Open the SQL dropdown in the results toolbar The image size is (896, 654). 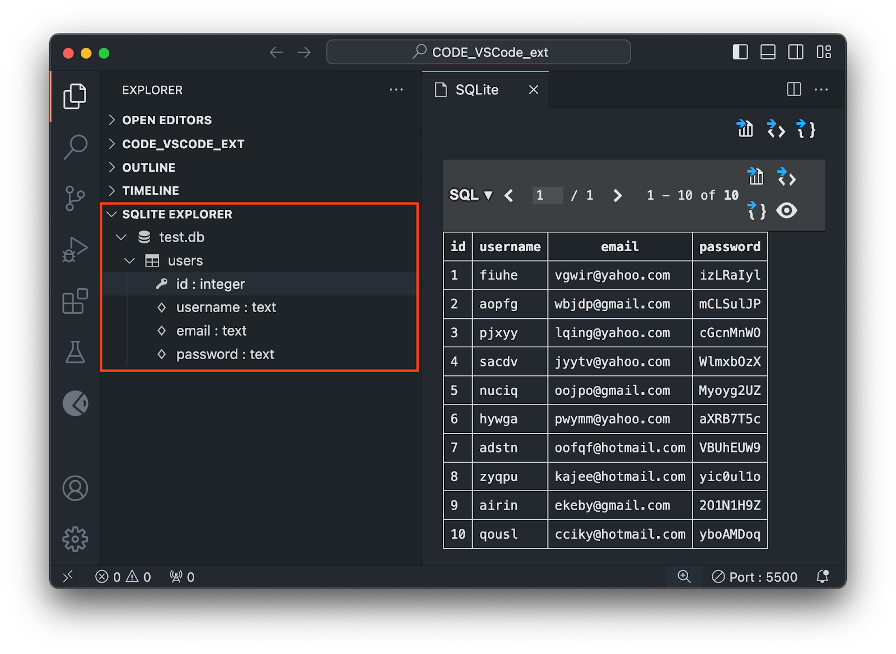coord(470,195)
